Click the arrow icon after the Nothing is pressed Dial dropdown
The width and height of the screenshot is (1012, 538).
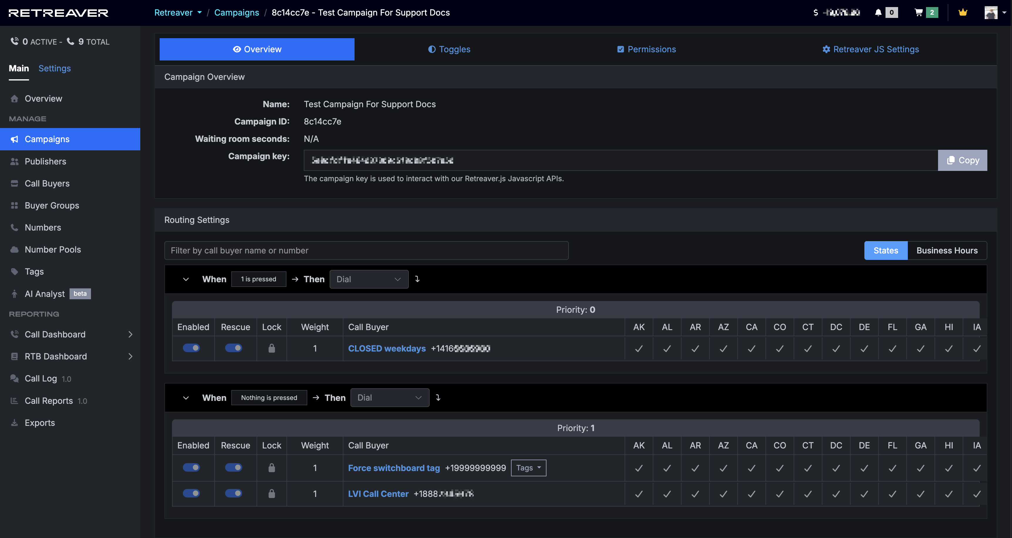point(438,398)
